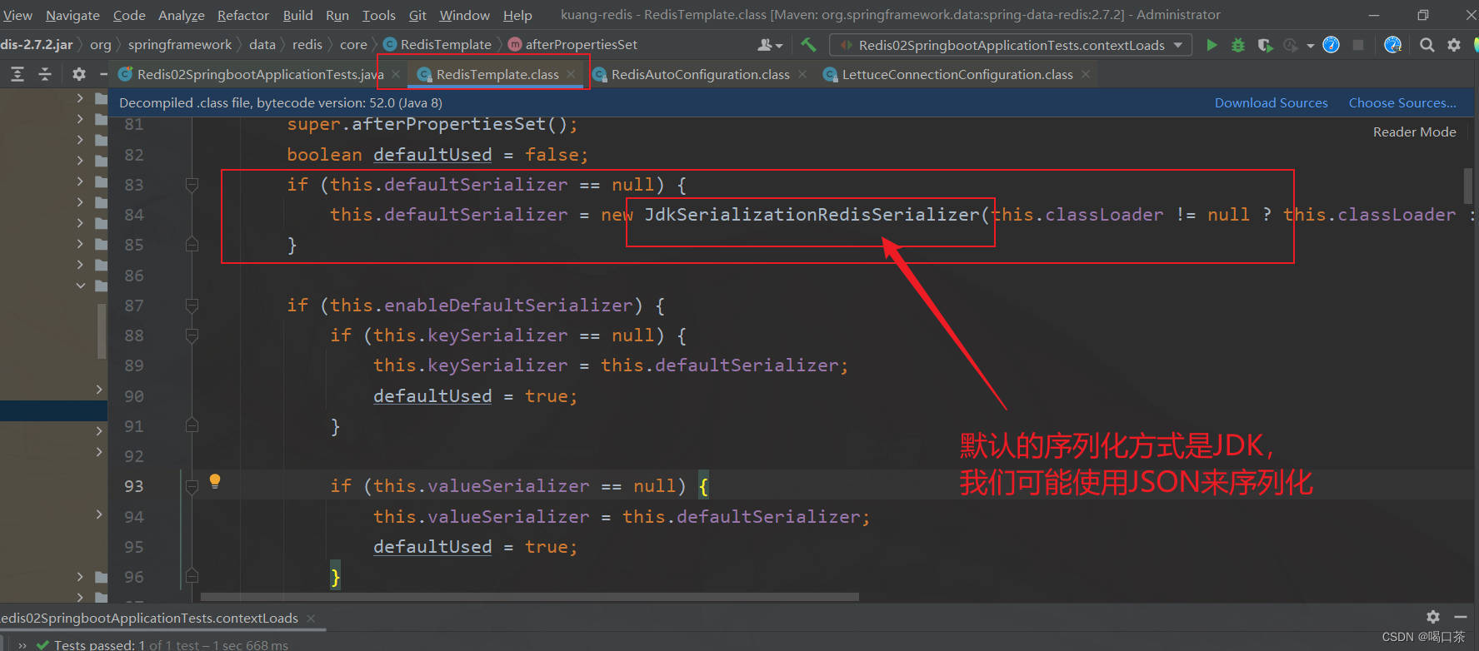Toggle fold end marker at line 85
This screenshot has width=1479, height=651.
click(x=192, y=245)
